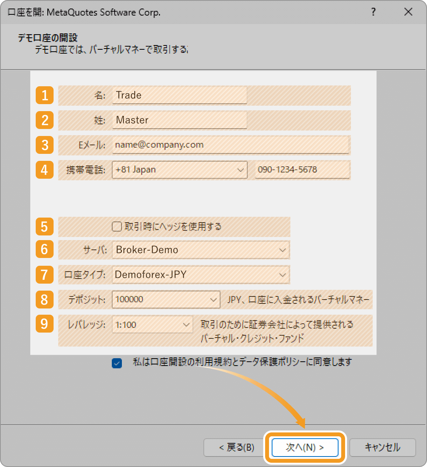The height and width of the screenshot is (467, 427).
Task: Open the 100000 deposit dropdown
Action: [x=166, y=300]
